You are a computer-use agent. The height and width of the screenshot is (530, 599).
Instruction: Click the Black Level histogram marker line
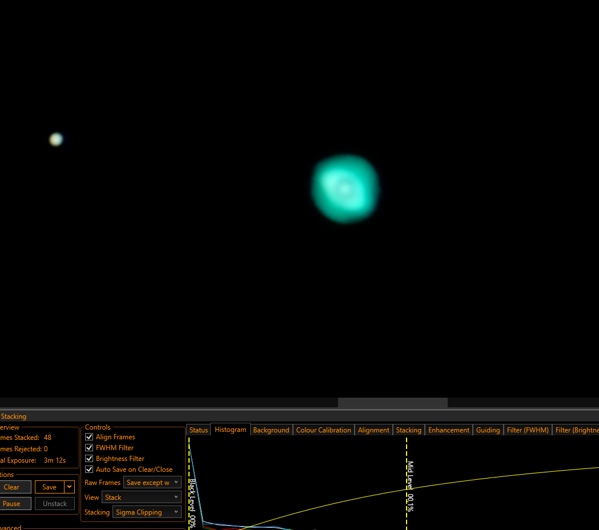(x=189, y=483)
